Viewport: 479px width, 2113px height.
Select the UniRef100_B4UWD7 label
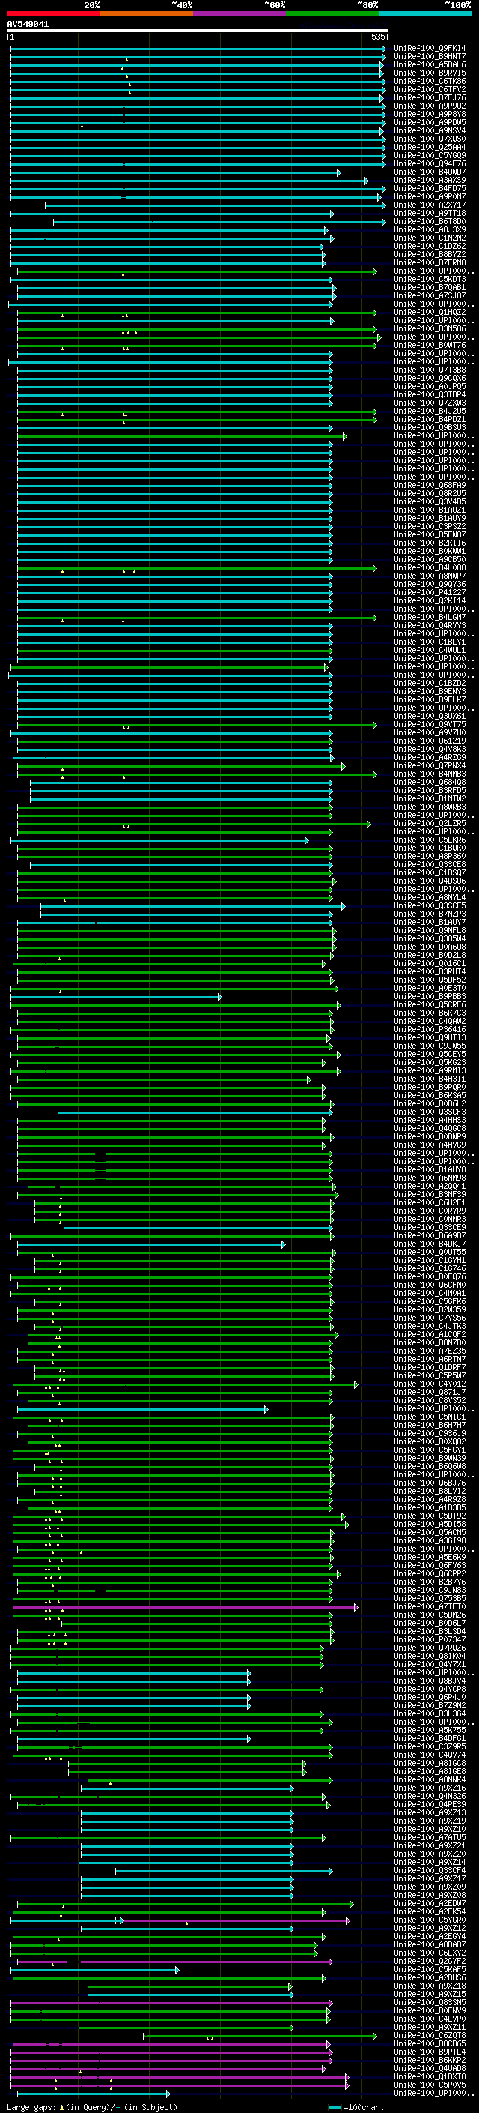pyautogui.click(x=430, y=172)
